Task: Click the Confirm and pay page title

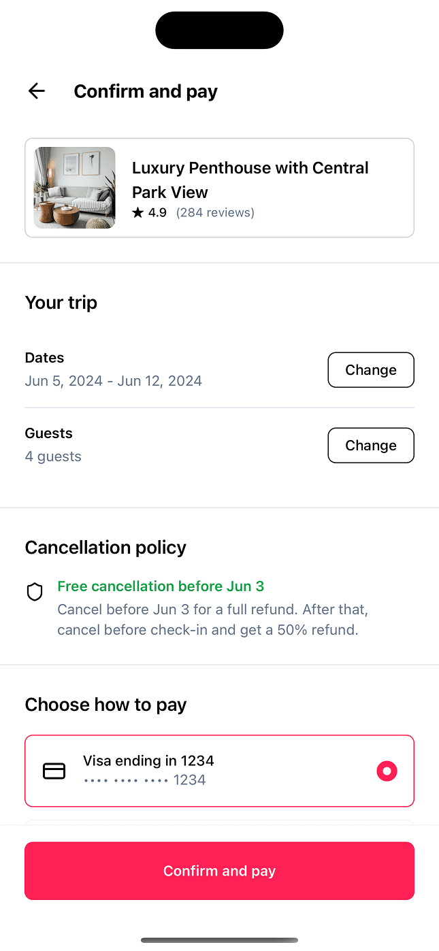Action: coord(146,91)
